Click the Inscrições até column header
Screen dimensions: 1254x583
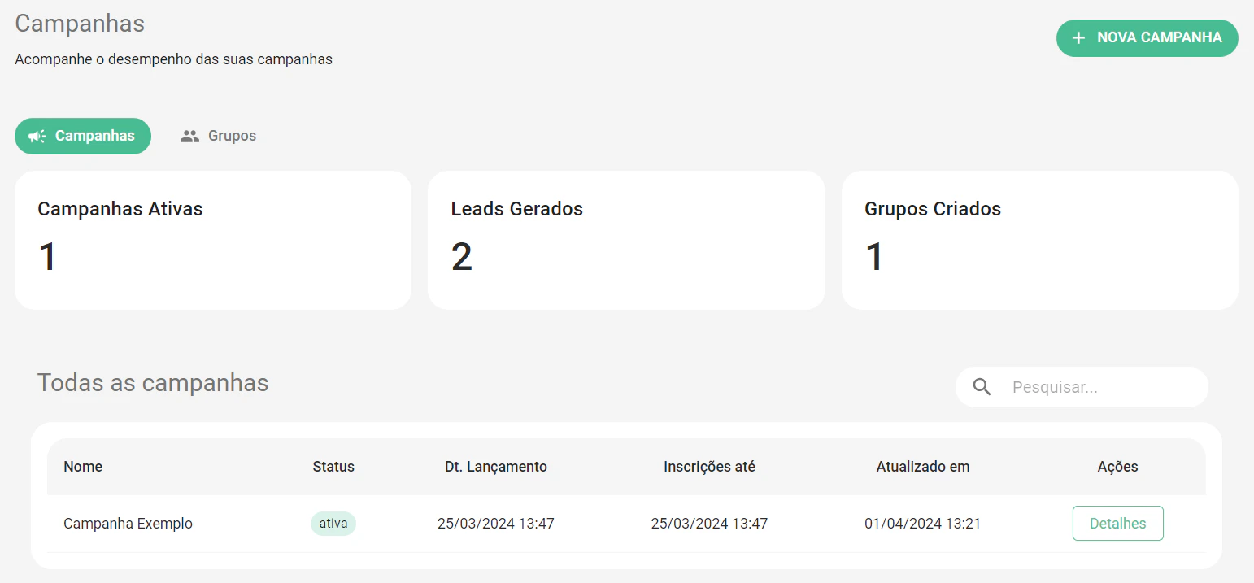(709, 466)
